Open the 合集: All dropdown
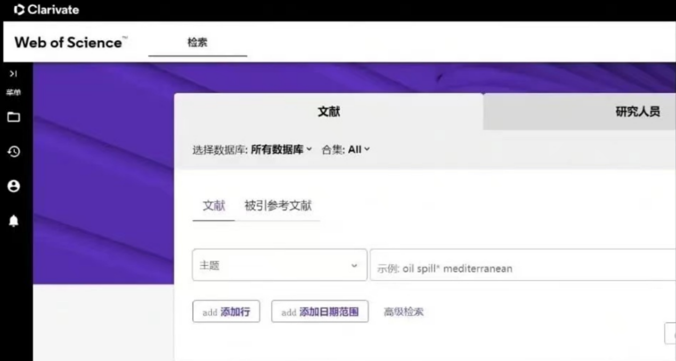The width and height of the screenshot is (676, 361). (x=346, y=150)
